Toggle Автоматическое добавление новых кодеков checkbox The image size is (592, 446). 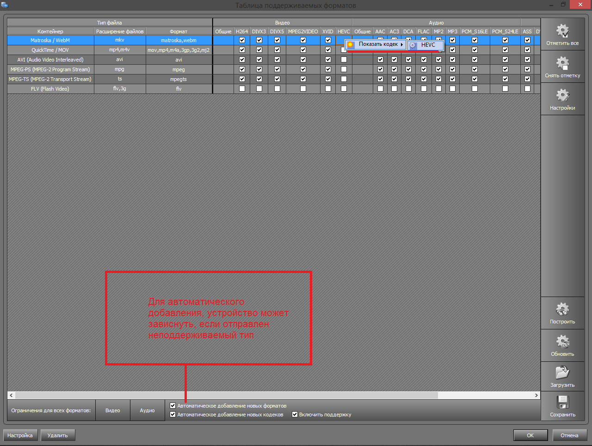point(173,415)
